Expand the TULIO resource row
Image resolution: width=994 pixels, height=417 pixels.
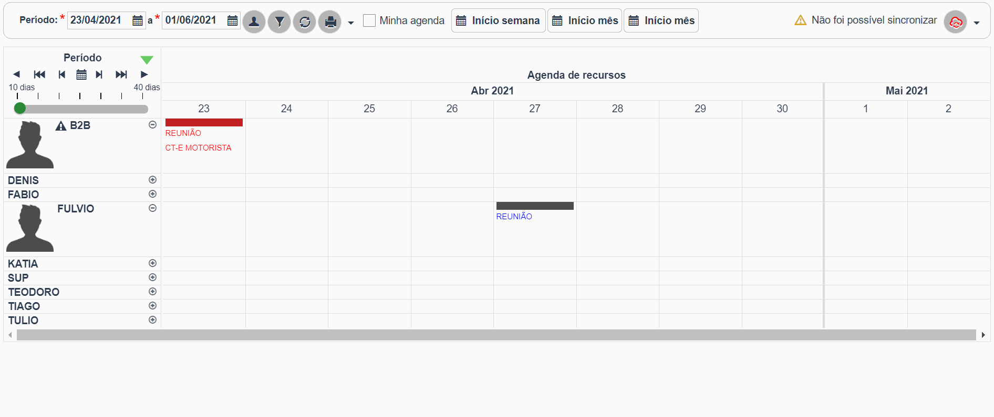tap(152, 320)
